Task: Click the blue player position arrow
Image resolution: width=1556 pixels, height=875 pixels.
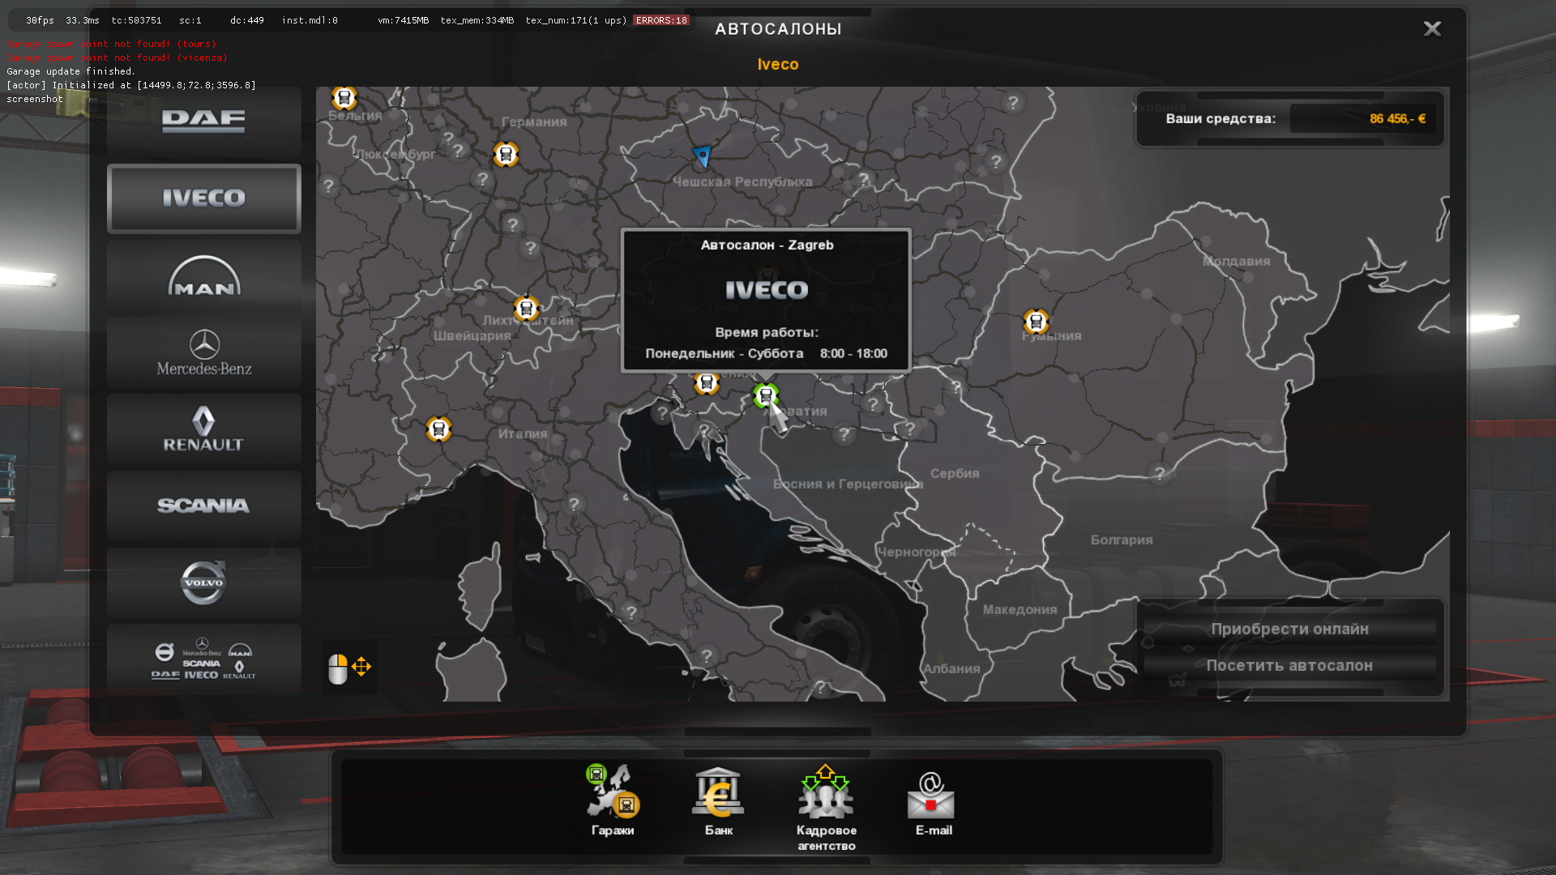Action: tap(703, 156)
